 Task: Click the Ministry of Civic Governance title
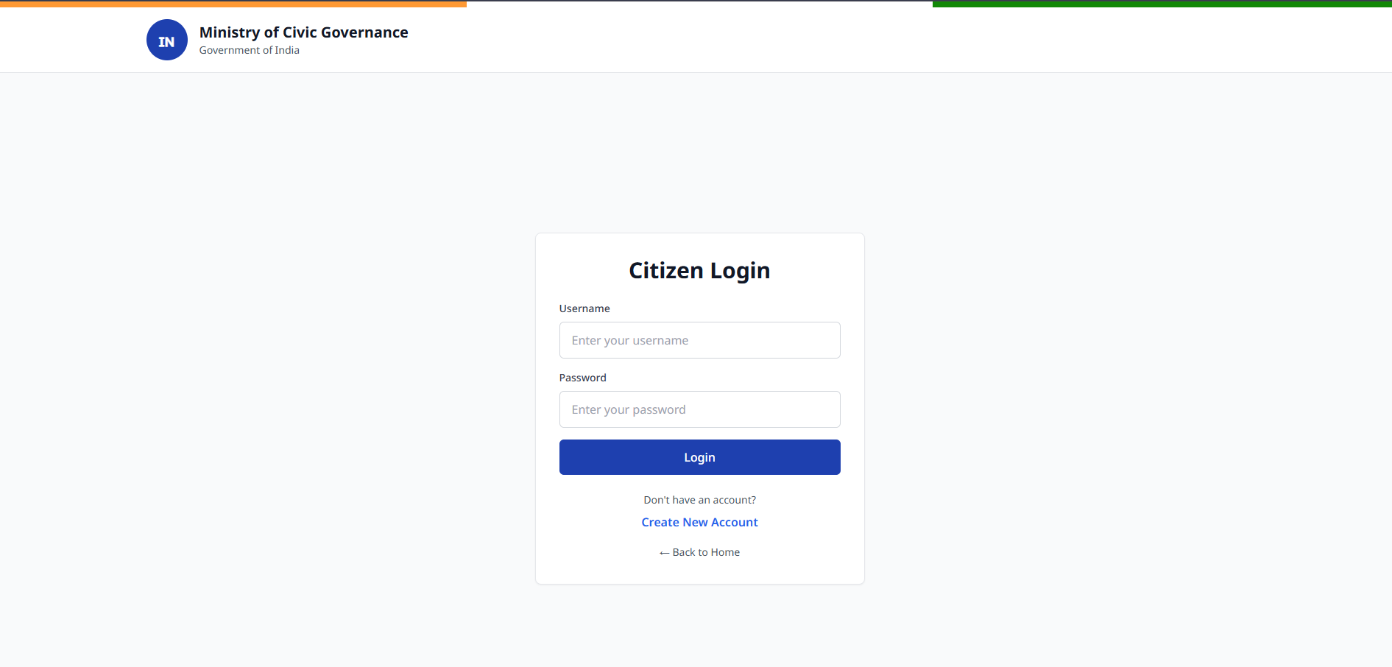pos(303,32)
